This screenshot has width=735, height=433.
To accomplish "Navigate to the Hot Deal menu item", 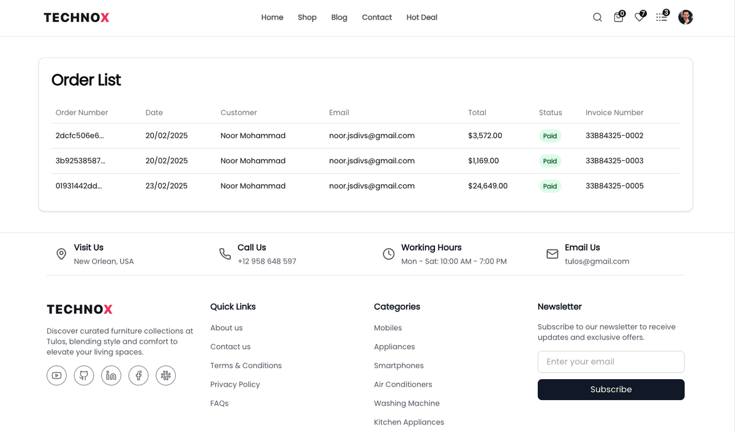I will (x=421, y=17).
